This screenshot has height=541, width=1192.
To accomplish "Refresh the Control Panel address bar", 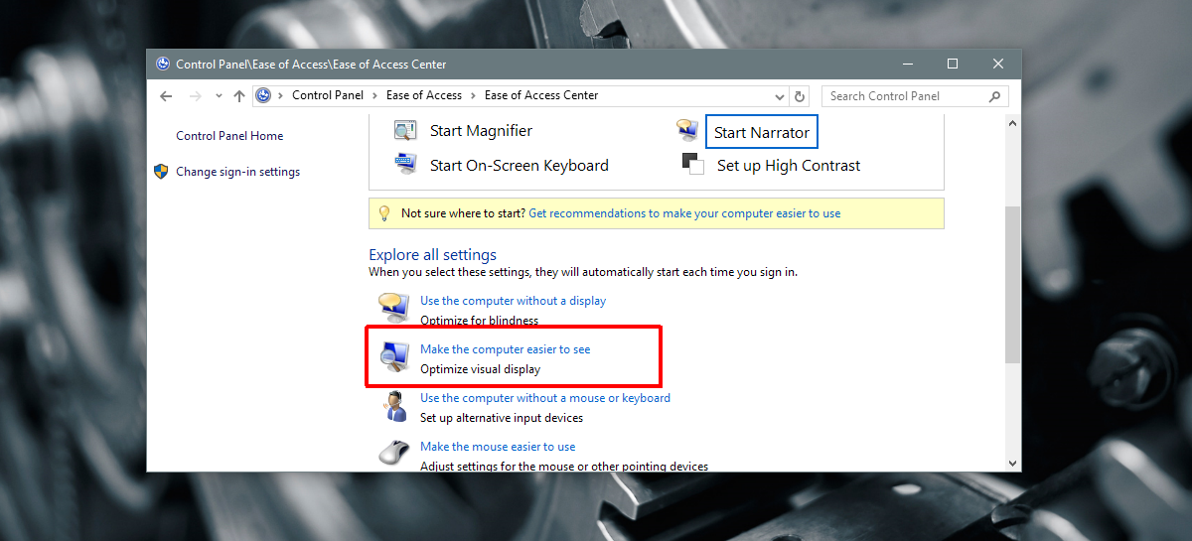I will (801, 96).
